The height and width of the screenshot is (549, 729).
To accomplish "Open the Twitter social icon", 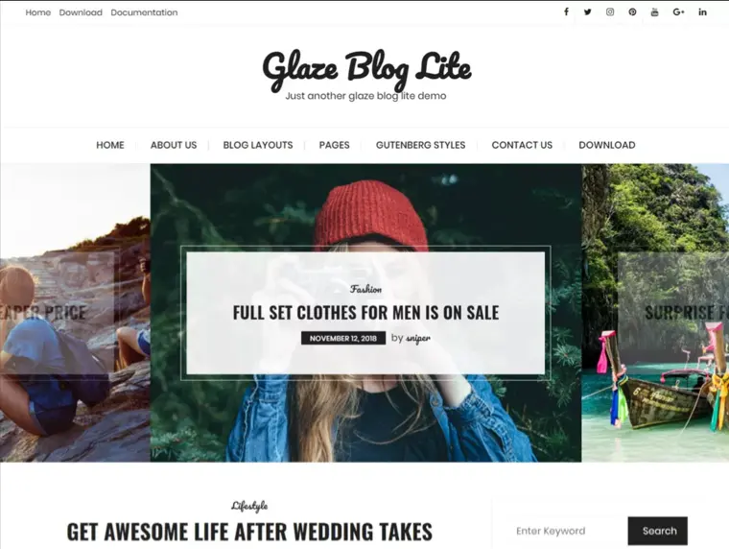I will click(588, 12).
